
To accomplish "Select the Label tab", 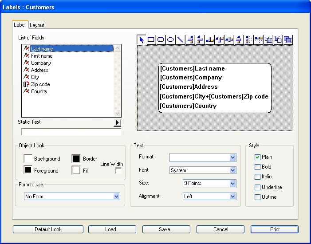I will point(20,25).
